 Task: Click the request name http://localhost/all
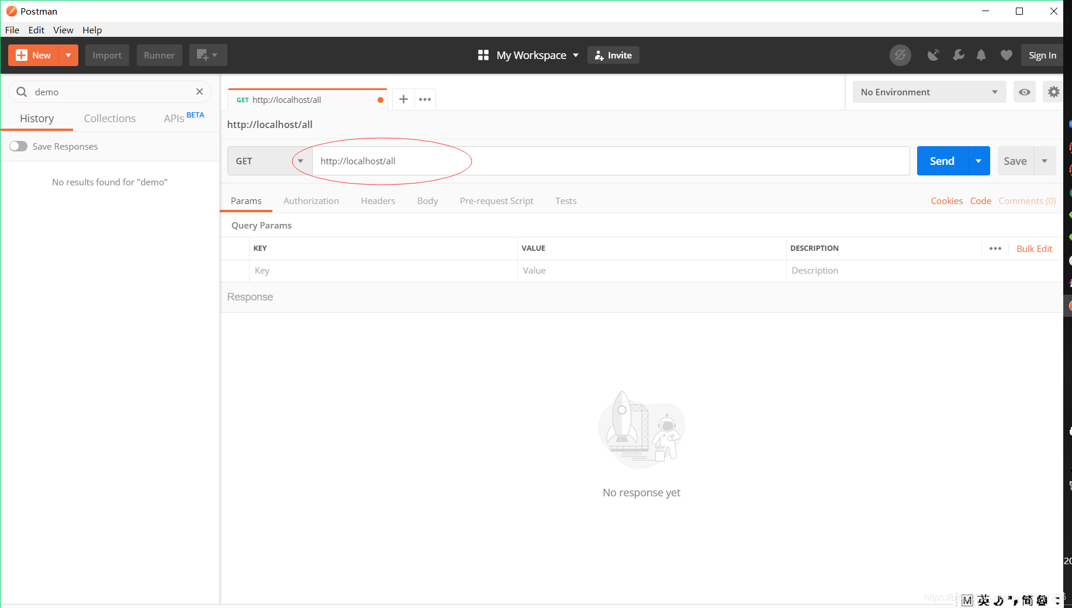coord(269,125)
